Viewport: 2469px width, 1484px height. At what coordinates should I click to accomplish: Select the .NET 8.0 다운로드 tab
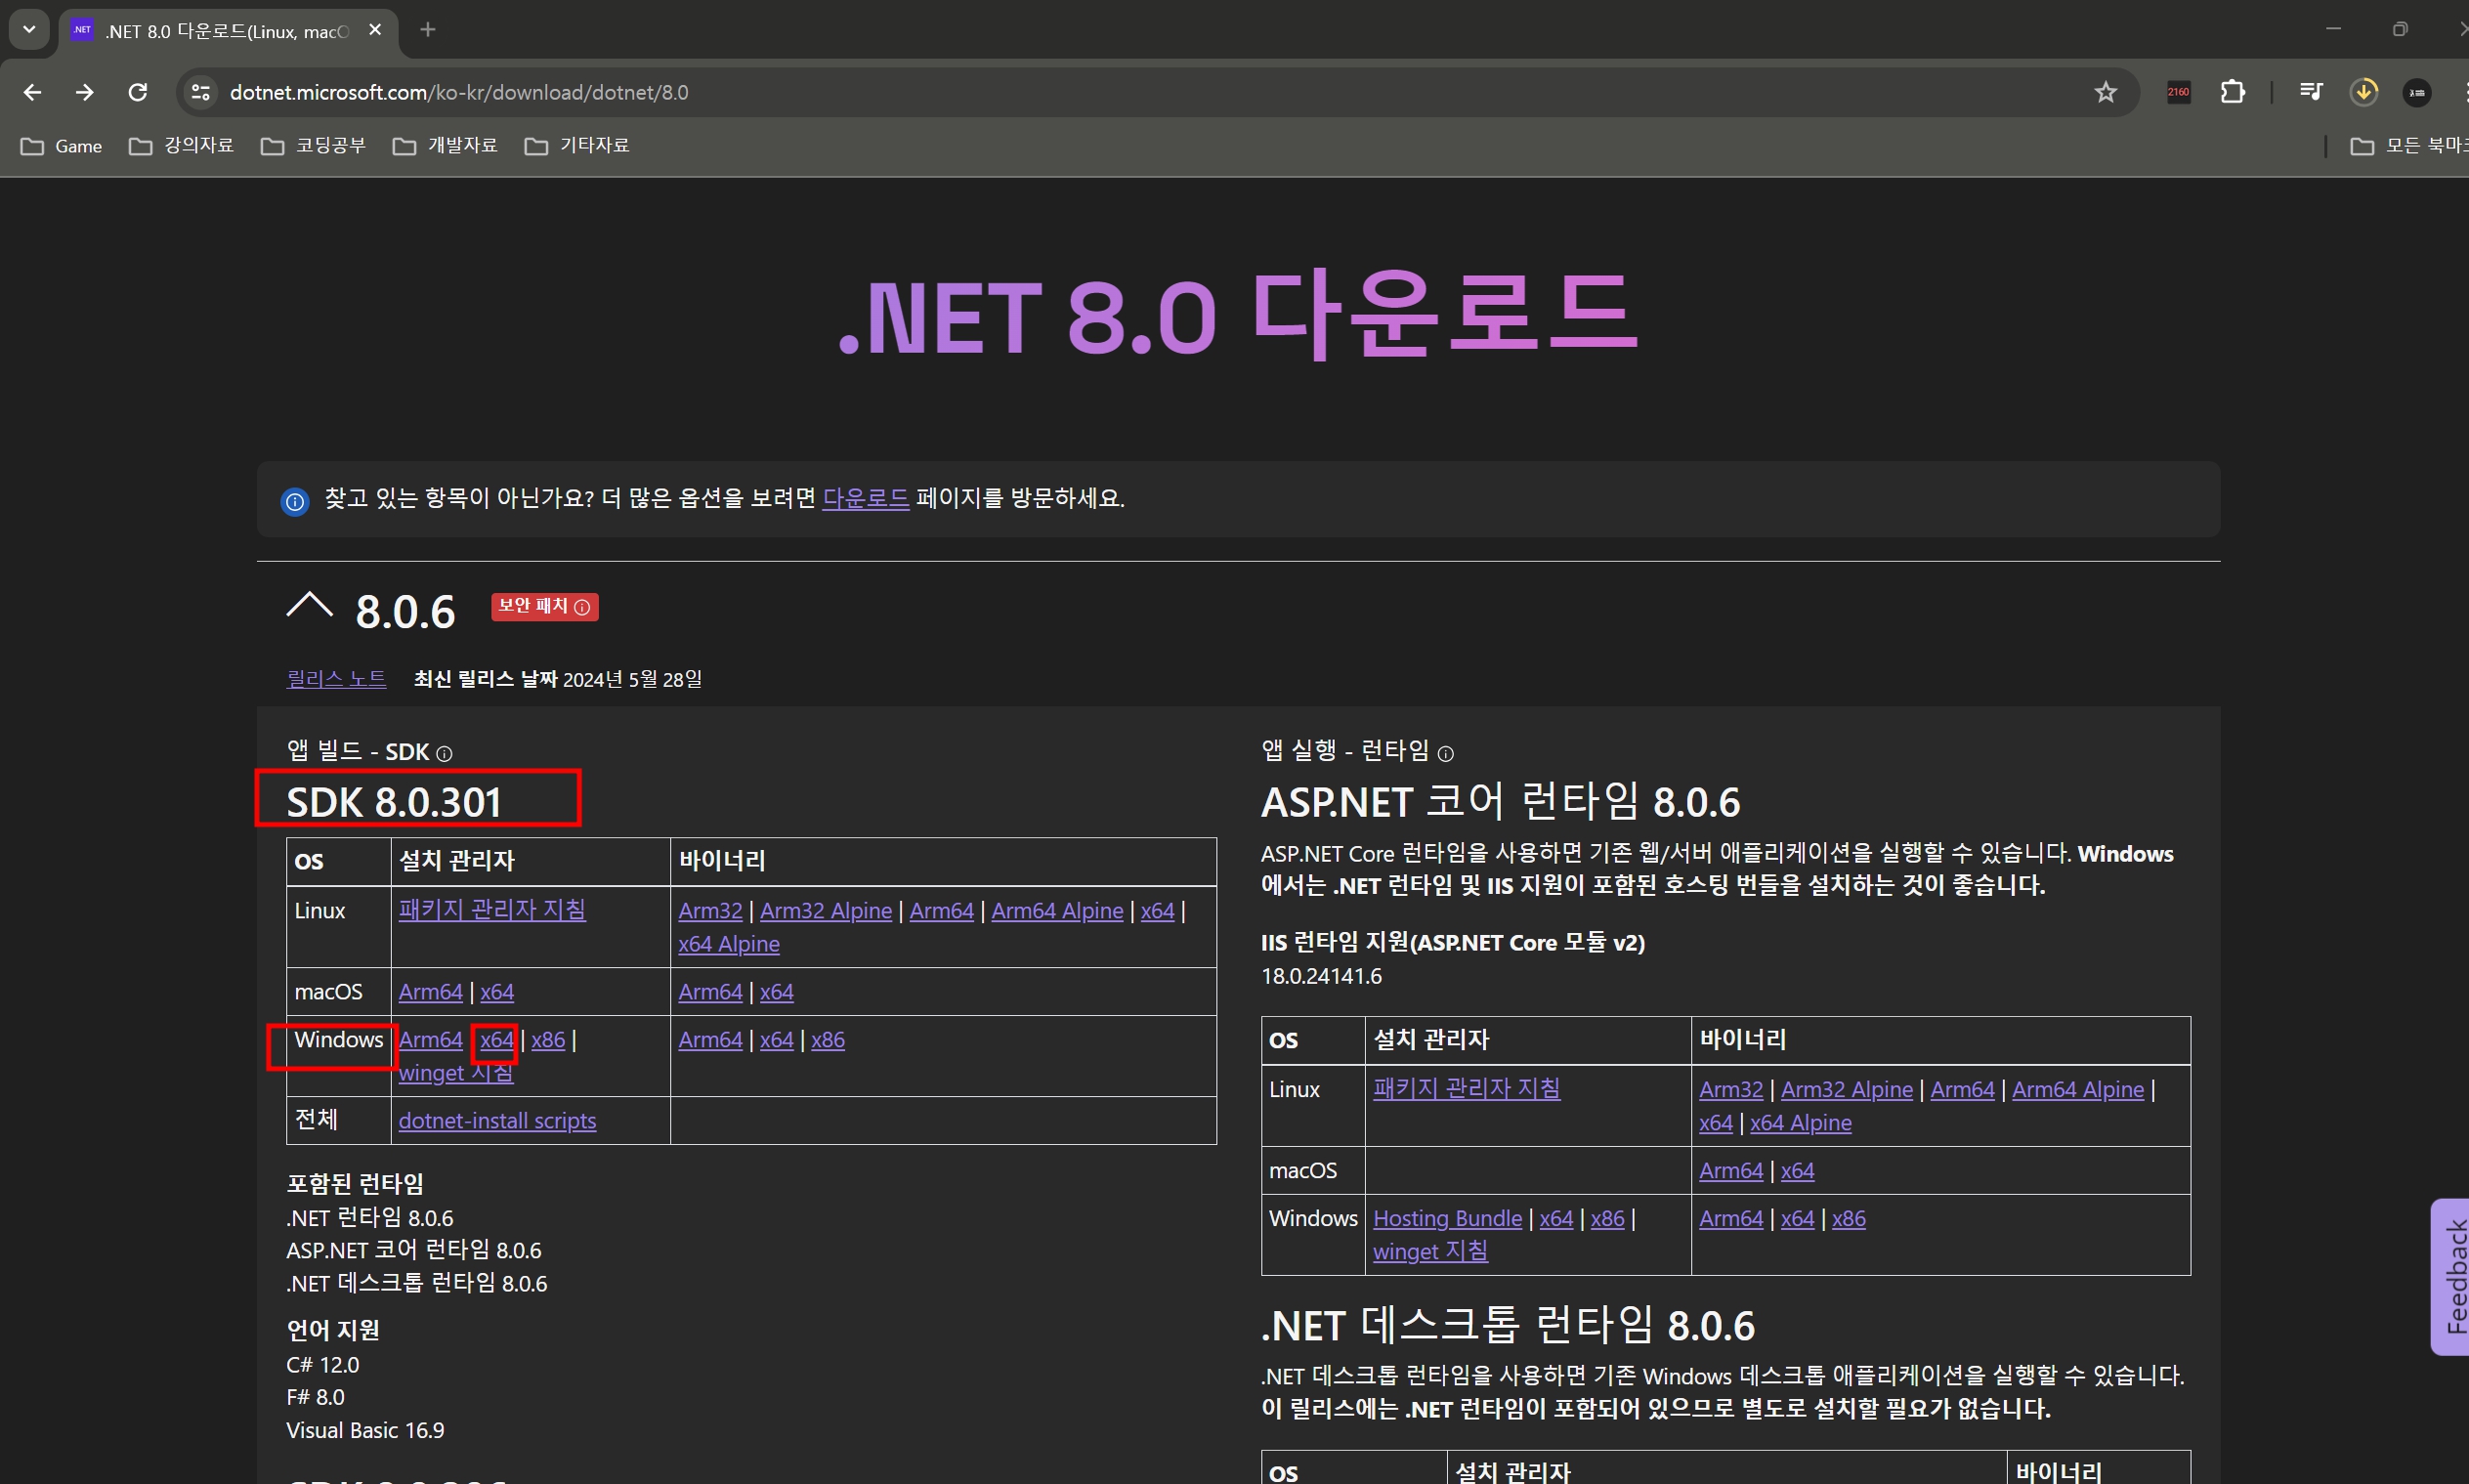228,31
